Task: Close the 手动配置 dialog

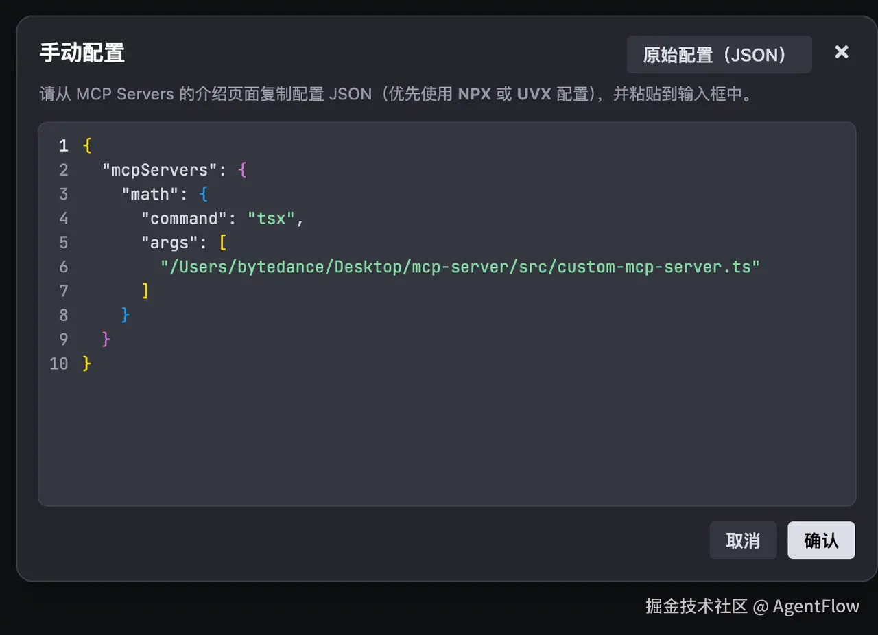Action: (841, 52)
